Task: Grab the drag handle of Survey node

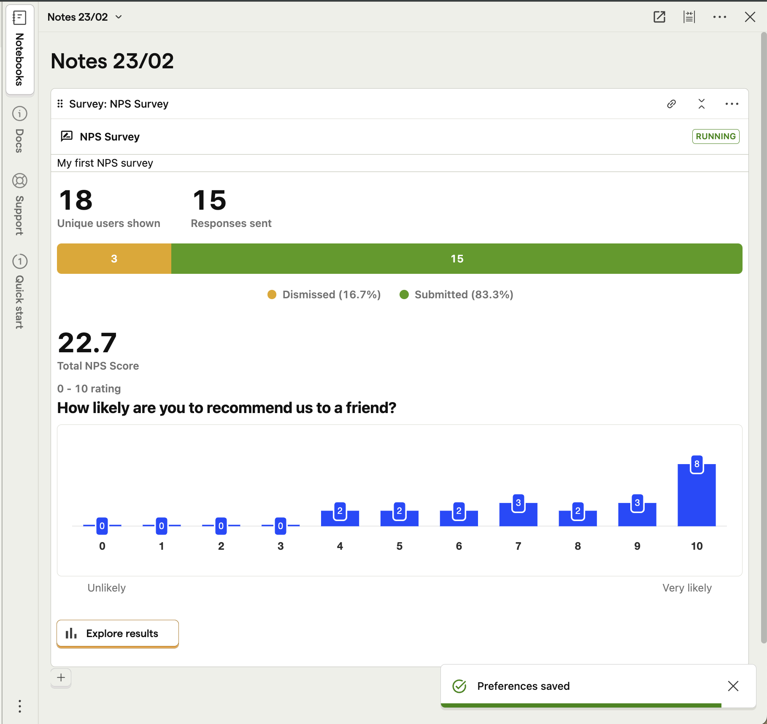Action: click(60, 104)
